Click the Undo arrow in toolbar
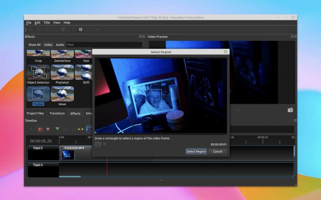The image size is (321, 200). (55, 30)
